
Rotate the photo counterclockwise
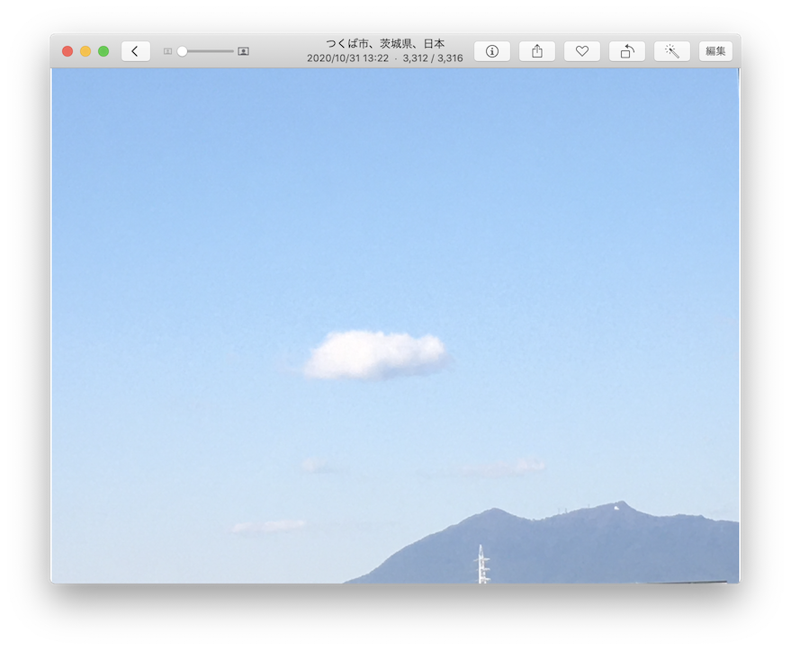click(x=626, y=51)
